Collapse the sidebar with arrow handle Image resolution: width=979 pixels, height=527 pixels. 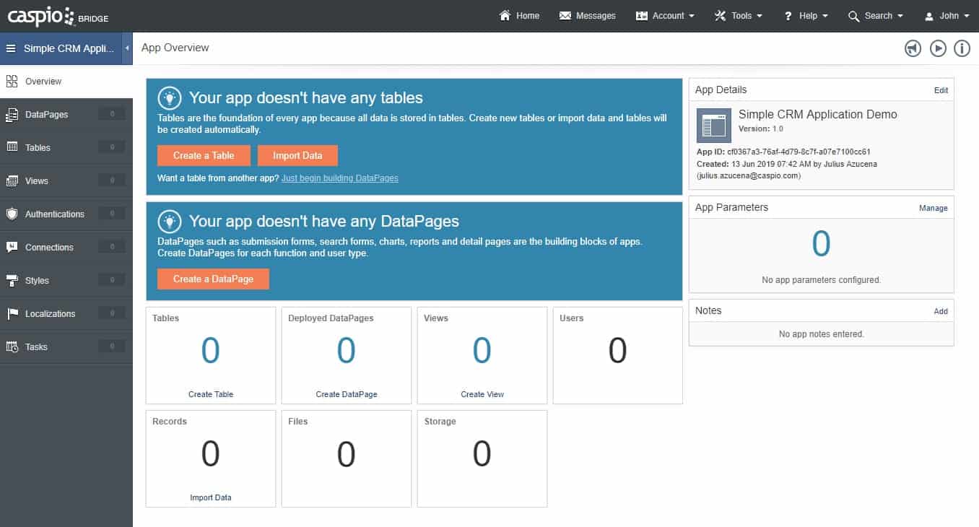(x=127, y=48)
